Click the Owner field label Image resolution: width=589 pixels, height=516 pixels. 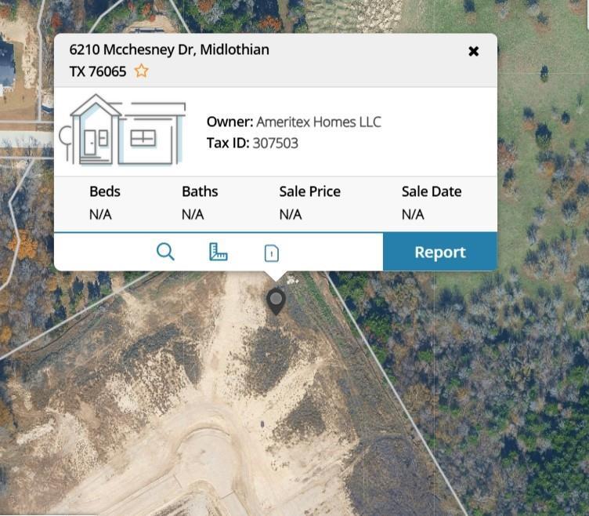tap(229, 122)
